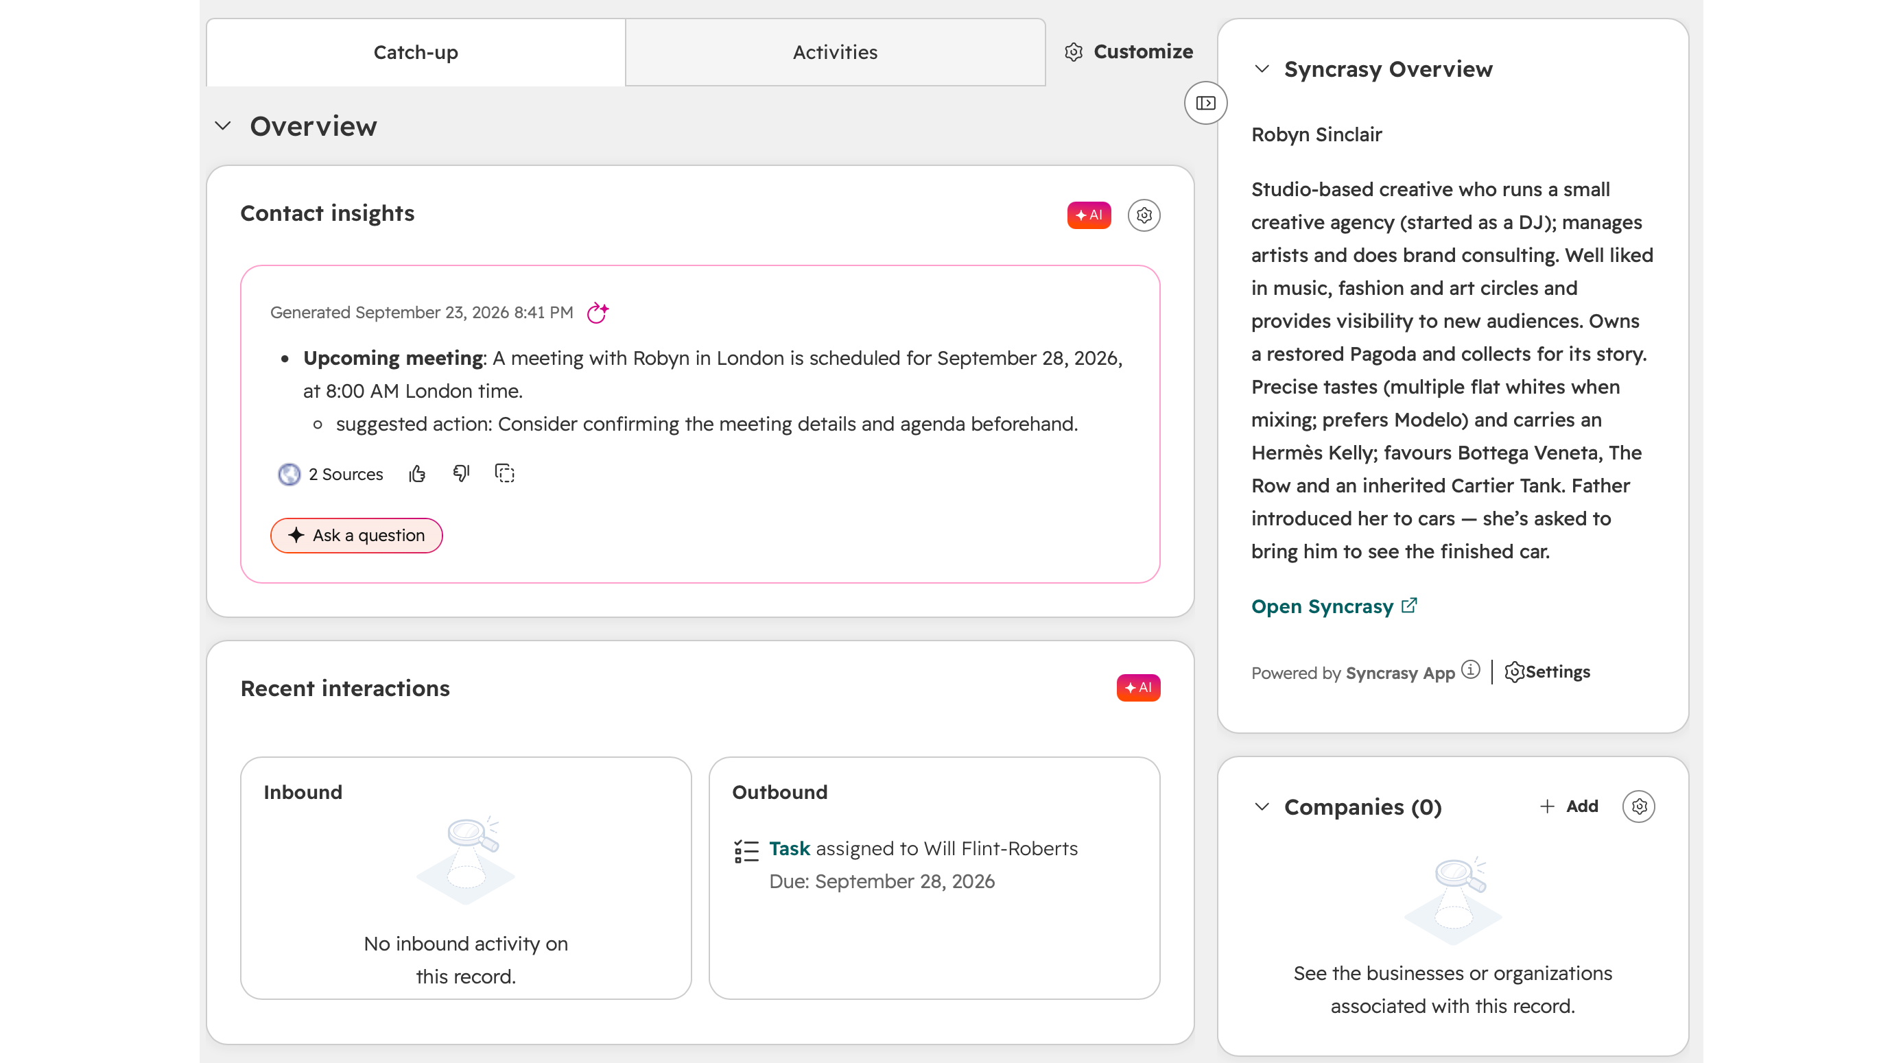Click the Robyn Sinclair name
This screenshot has width=1890, height=1063.
[1316, 135]
